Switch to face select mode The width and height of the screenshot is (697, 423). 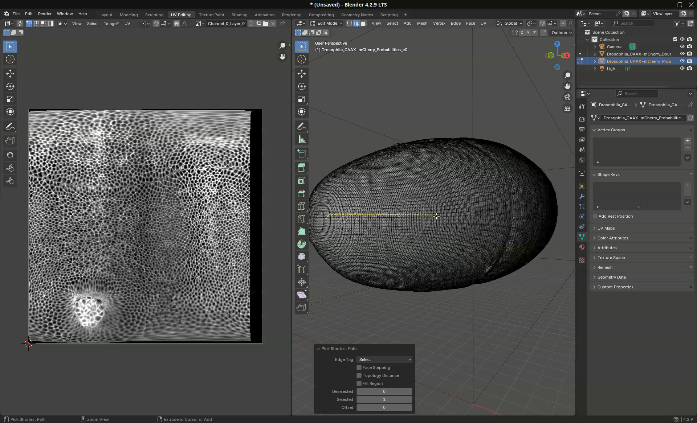(x=363, y=23)
